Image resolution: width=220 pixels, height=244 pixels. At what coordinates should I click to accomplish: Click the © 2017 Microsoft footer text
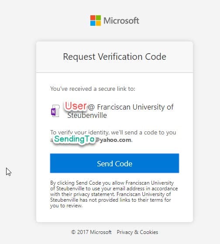pos(91,232)
